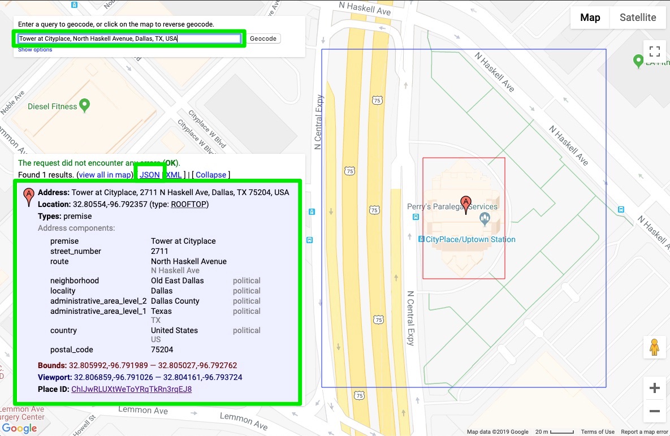Zoom out with the minus button

coord(655,411)
